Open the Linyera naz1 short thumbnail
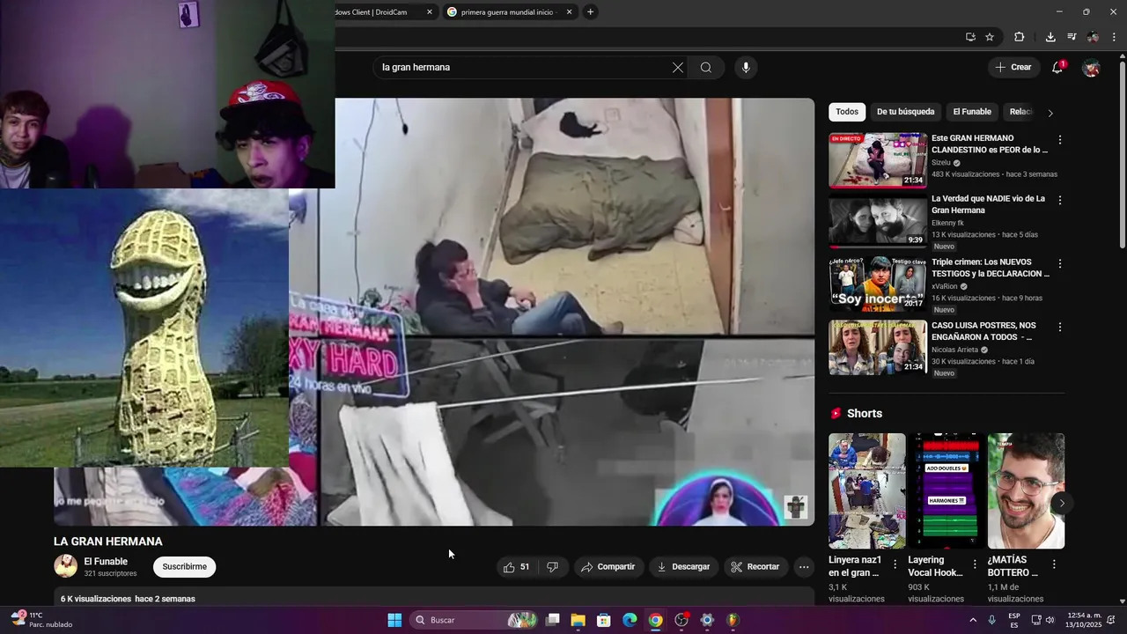This screenshot has height=634, width=1127. click(x=867, y=490)
